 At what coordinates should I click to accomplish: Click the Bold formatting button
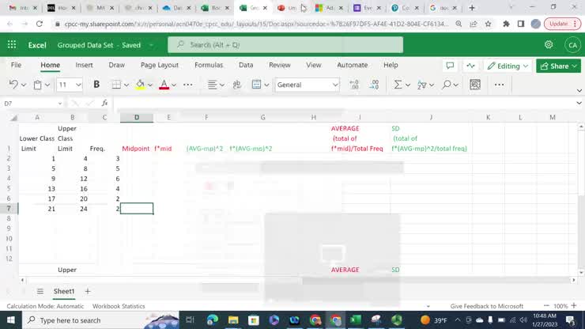click(x=96, y=85)
